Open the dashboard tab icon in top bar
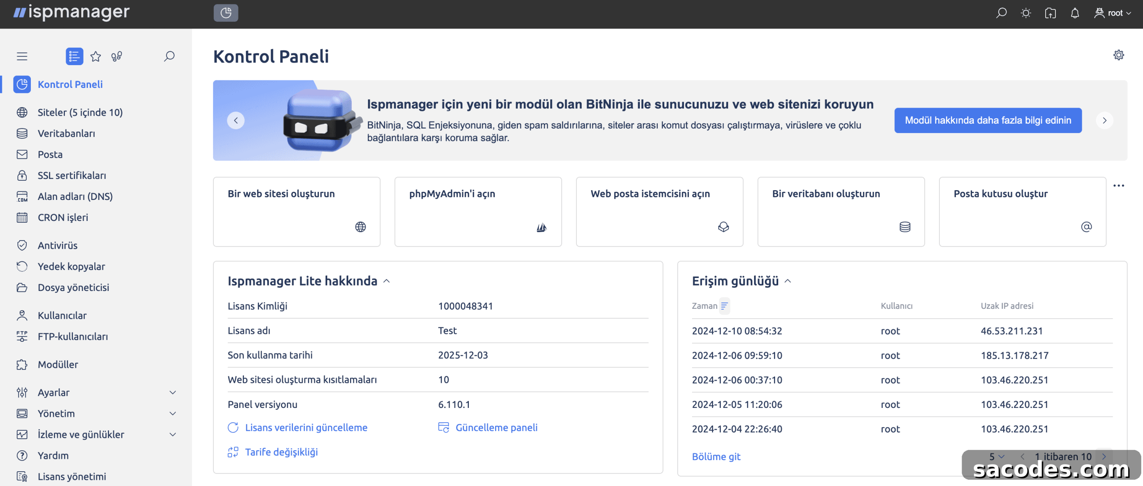 click(226, 13)
